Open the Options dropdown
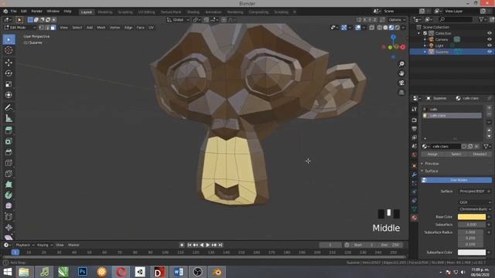Image resolution: width=495 pixels, height=278 pixels. (397, 20)
